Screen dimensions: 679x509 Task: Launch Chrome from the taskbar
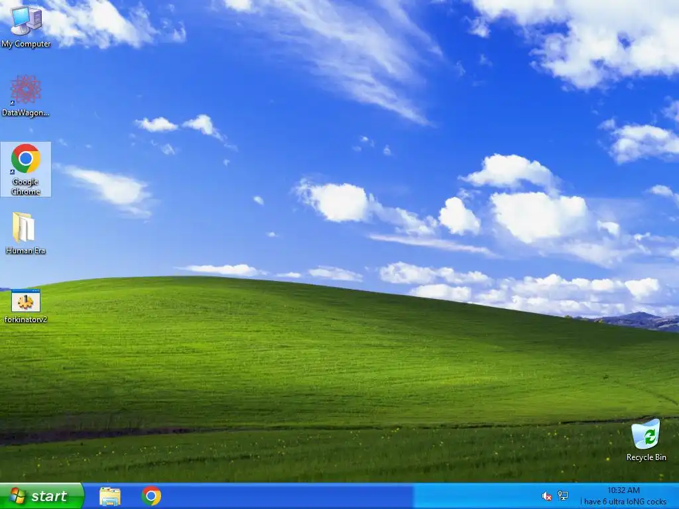tap(151, 496)
